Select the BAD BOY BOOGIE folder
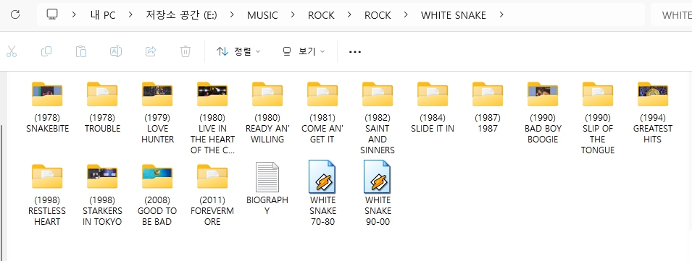 tap(543, 112)
